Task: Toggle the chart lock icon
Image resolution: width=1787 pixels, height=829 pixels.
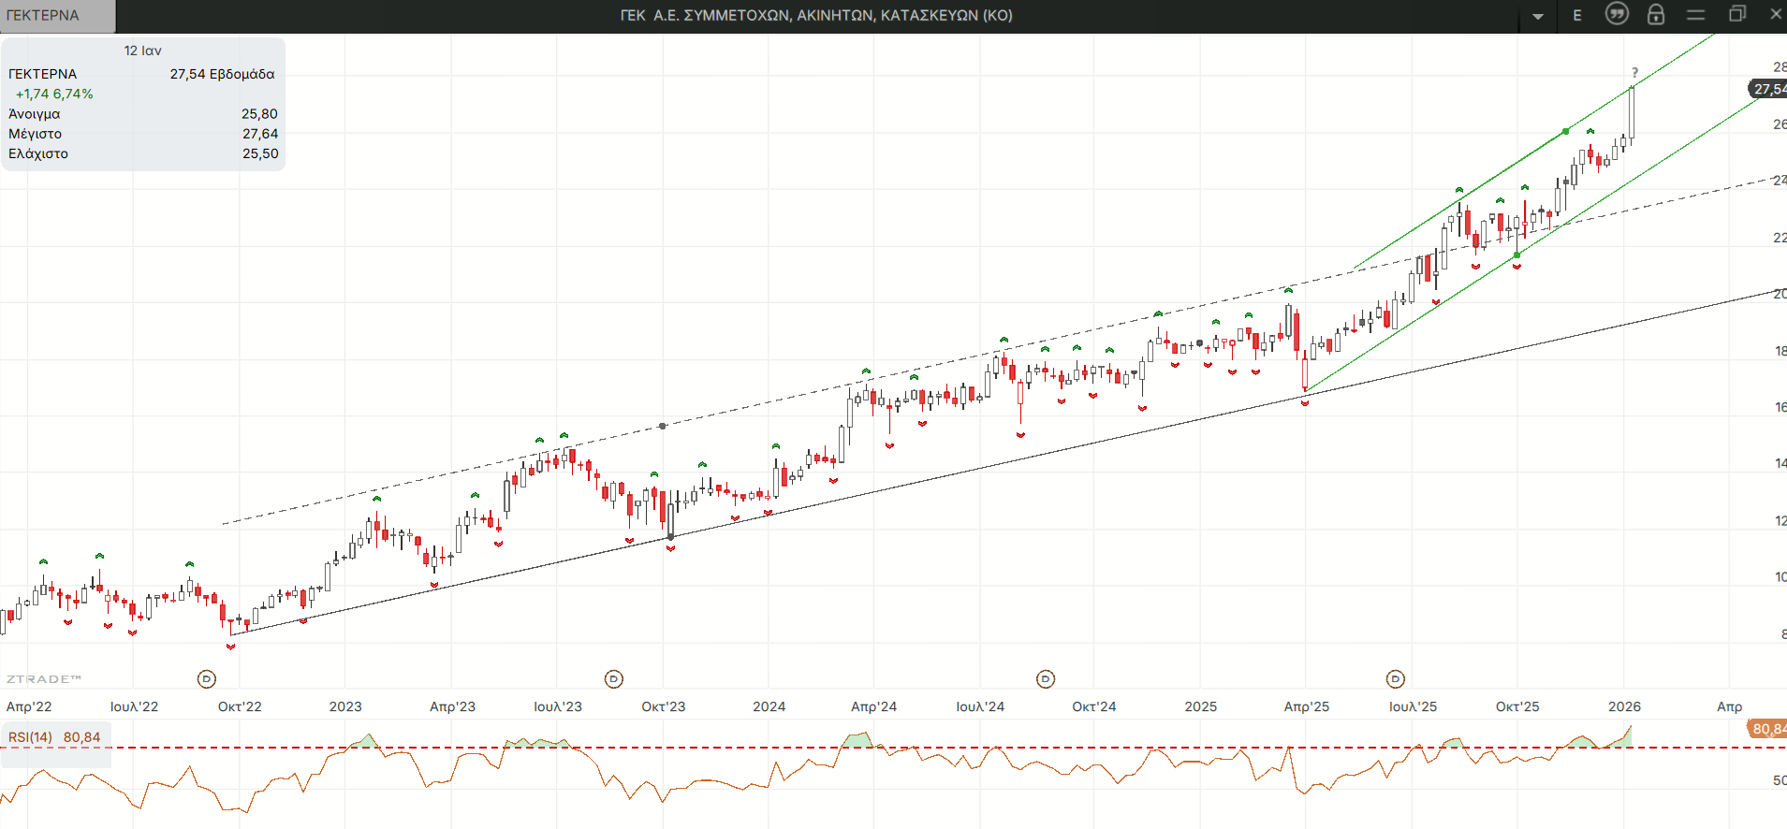Action: pos(1656,14)
